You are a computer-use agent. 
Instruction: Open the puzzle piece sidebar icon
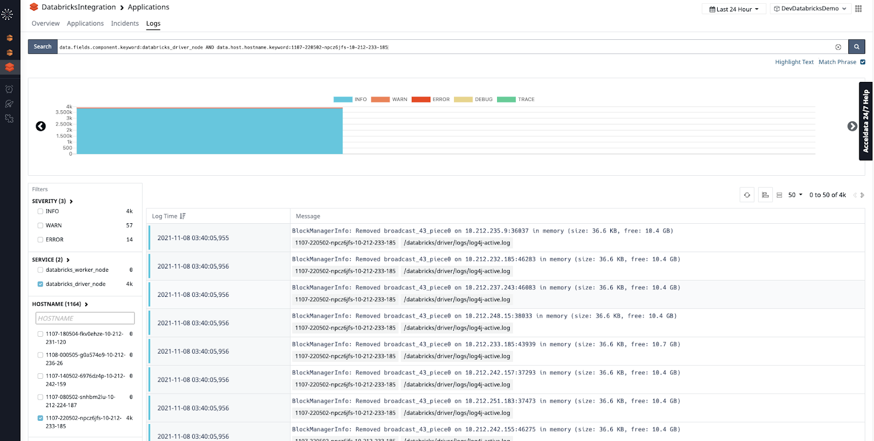(9, 118)
